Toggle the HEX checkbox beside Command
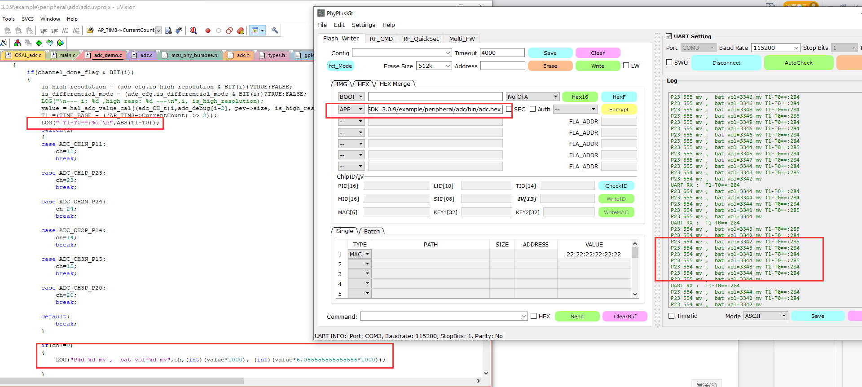Image resolution: width=862 pixels, height=387 pixels. coord(534,316)
